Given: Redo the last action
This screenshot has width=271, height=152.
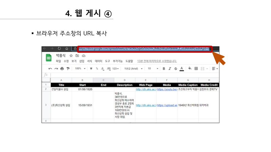Looking at the screenshot, I should pyautogui.click(x=56, y=69).
